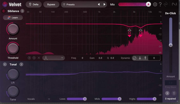Image resolution: width=180 pixels, height=104 pixels.
Task: Select the right sibilance band node
Action: coord(140,33)
